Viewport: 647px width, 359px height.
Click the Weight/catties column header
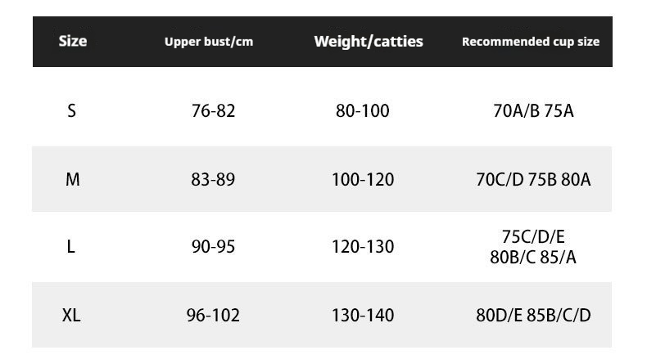coord(369,42)
